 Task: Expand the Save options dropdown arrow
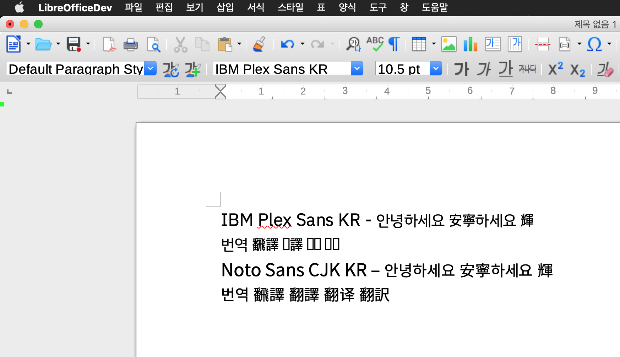(x=88, y=44)
